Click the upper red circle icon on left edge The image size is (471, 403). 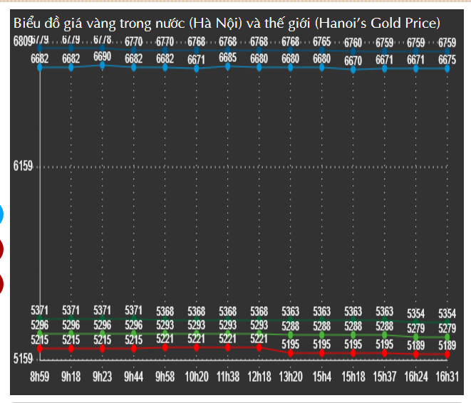pyautogui.click(x=1, y=249)
